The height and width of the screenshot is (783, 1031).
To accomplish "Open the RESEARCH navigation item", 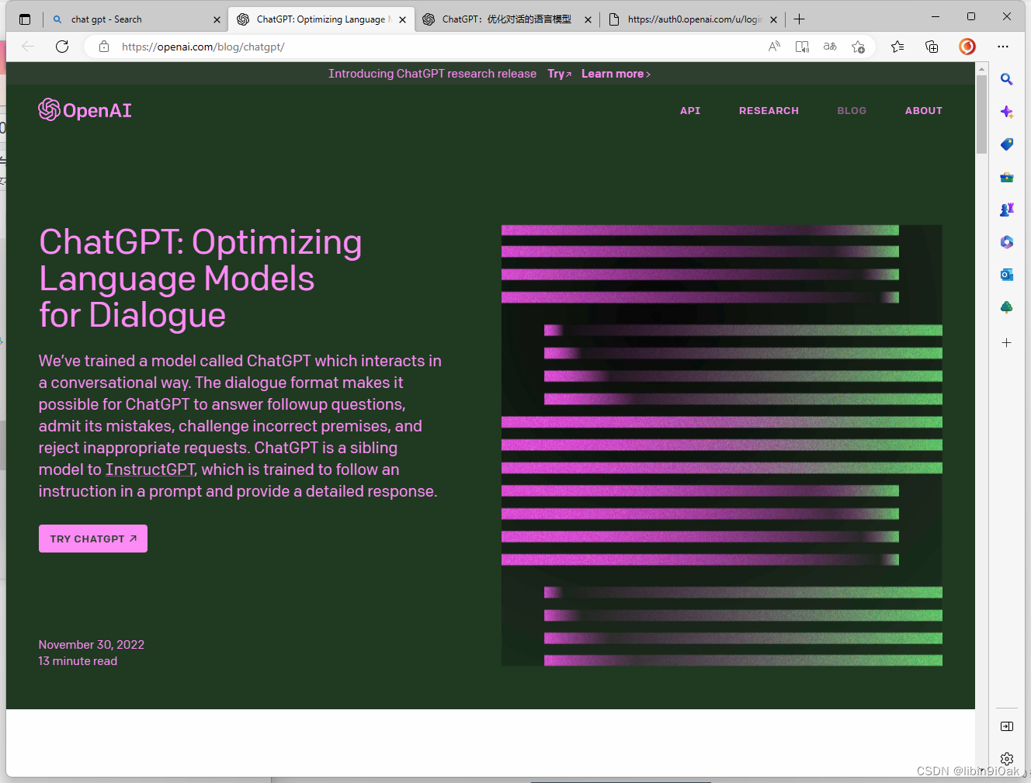I will 769,111.
